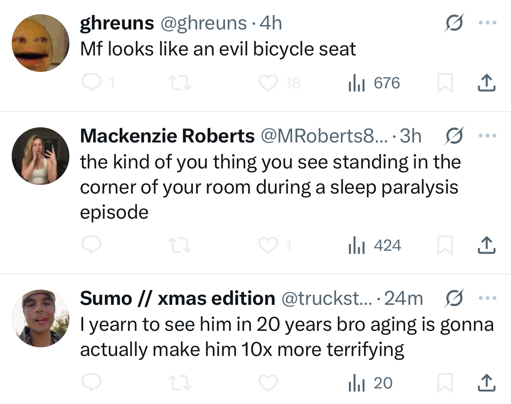
Task: Reply to Mackenzie Roberts' sleep paralysis tweet
Action: tap(91, 246)
